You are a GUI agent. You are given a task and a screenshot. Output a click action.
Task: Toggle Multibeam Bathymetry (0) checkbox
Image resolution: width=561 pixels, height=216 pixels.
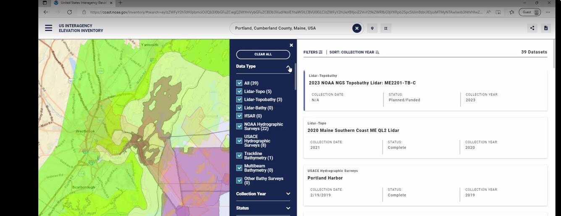(239, 168)
